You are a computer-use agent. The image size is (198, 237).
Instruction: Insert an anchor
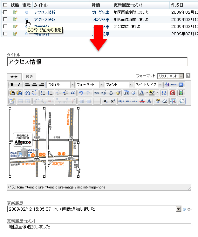[111, 93]
